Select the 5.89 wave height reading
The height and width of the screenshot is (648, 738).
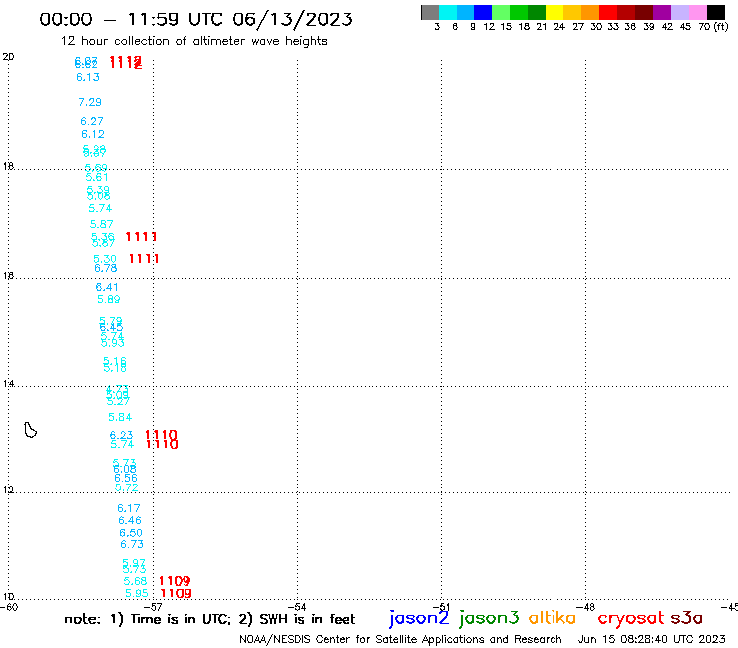(x=109, y=299)
